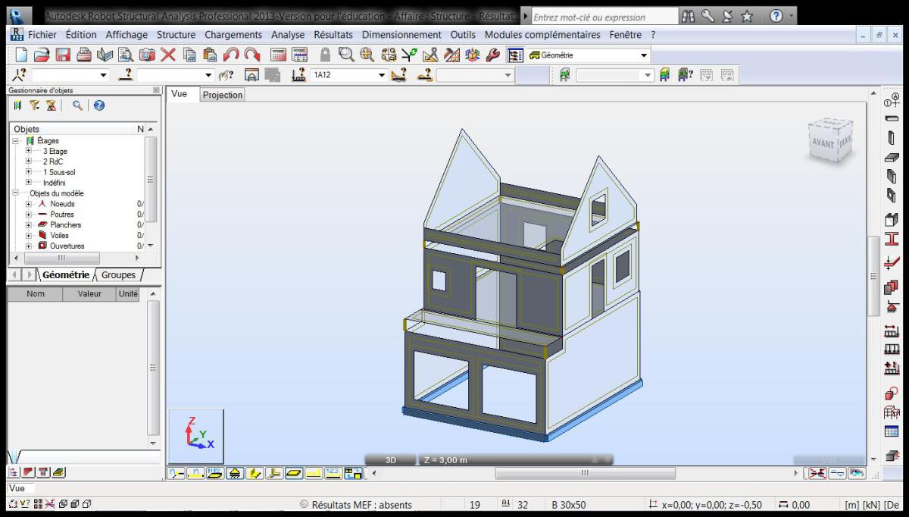
Task: Open the node selection icon with question mark
Action: tap(20, 74)
